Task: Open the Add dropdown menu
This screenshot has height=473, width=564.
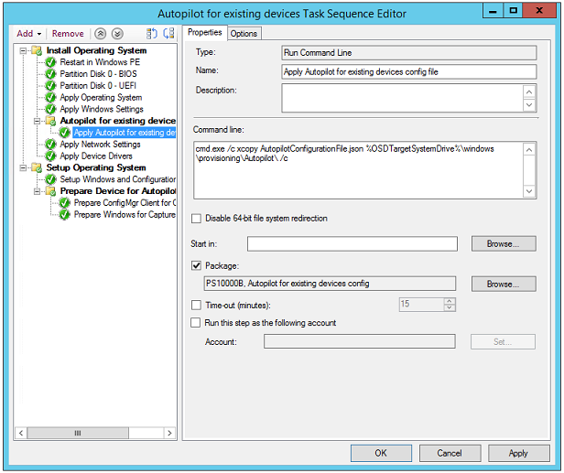Action: click(29, 34)
